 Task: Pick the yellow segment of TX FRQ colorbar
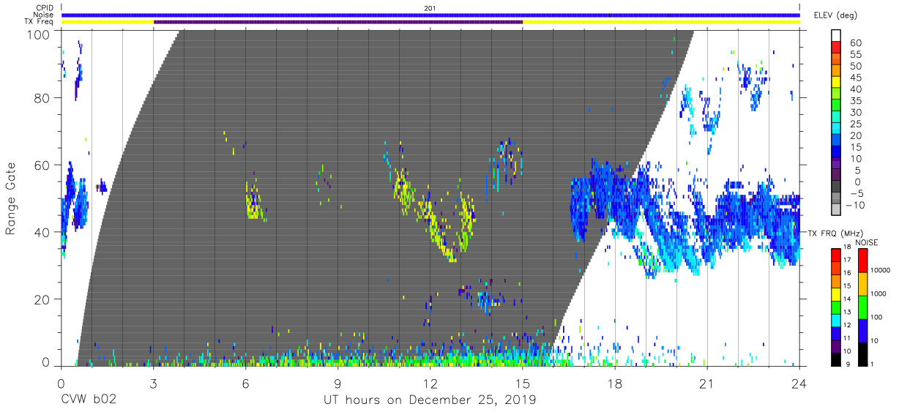click(x=837, y=294)
